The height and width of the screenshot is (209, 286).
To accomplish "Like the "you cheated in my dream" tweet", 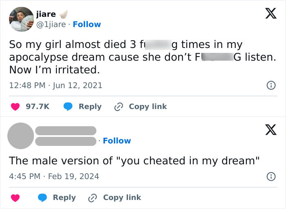I will (15, 198).
